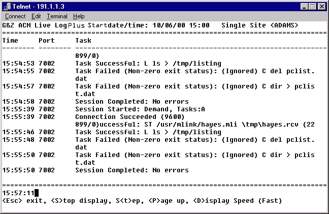Open the Terminal menu

coord(57,16)
